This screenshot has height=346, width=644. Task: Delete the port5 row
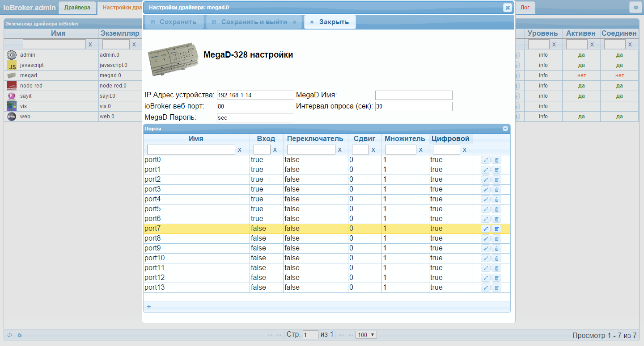pos(496,209)
